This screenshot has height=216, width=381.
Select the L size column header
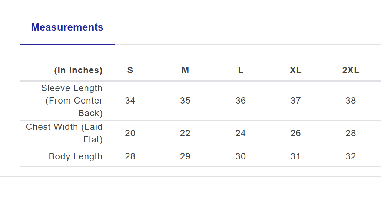click(241, 70)
